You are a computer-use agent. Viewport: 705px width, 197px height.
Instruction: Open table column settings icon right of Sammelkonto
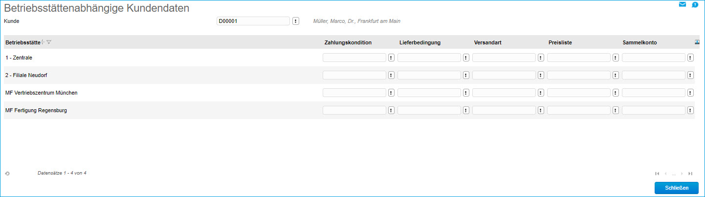tap(697, 42)
